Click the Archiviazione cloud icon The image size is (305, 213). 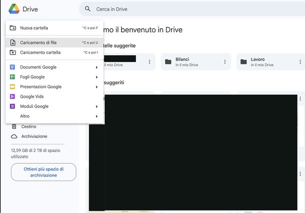pyautogui.click(x=14, y=136)
